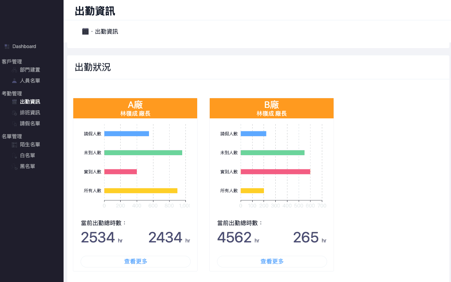Image resolution: width=451 pixels, height=282 pixels.
Task: Click the 出勤狀況 section heading
Action: (x=93, y=67)
